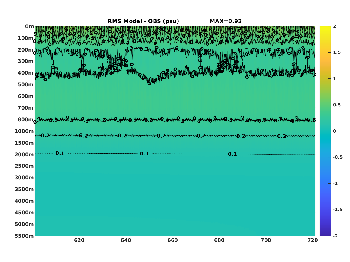This screenshot has width=350, height=262.
Task: Click the '5500m' bottom depth label
Action: coord(24,236)
